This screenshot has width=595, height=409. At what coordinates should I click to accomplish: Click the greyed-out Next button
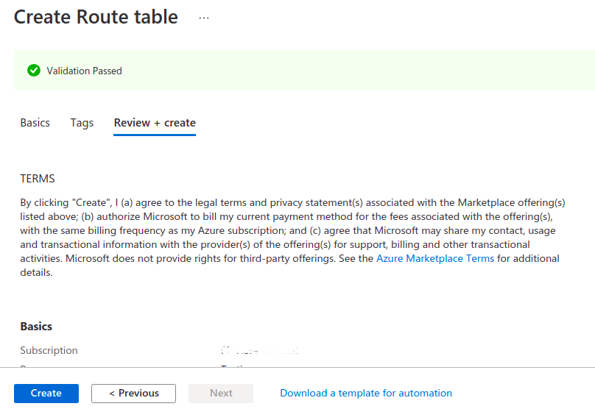(x=221, y=393)
